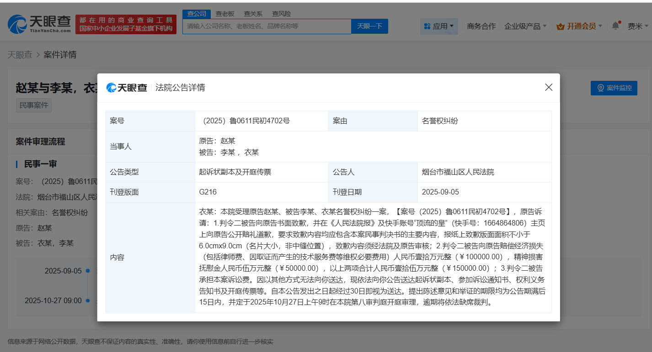The width and height of the screenshot is (652, 352).
Task: Open the 费米 user account menu
Action: click(x=637, y=26)
